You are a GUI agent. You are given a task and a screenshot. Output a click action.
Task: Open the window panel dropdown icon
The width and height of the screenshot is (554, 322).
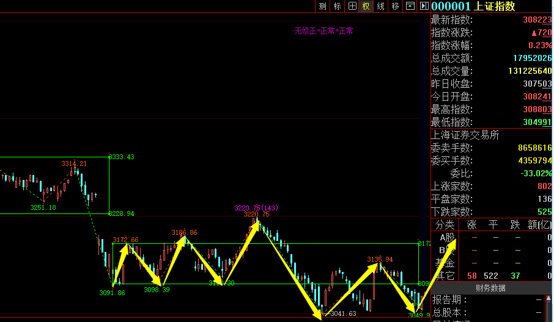click(410, 6)
